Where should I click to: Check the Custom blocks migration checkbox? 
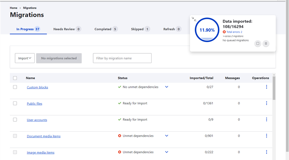(x=15, y=87)
